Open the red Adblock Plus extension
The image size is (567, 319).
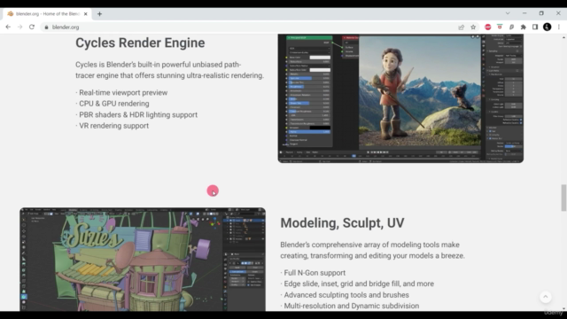click(488, 27)
